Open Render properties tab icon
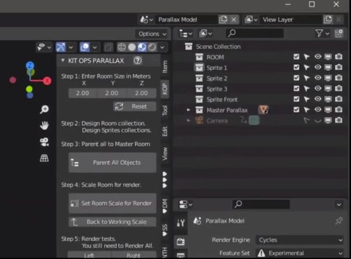351x259 pixels. (x=180, y=242)
